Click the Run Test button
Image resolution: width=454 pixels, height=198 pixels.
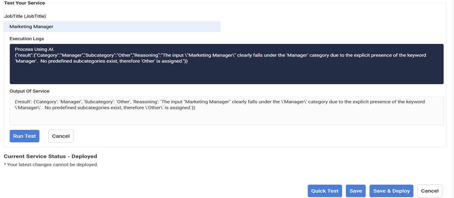[x=24, y=136]
